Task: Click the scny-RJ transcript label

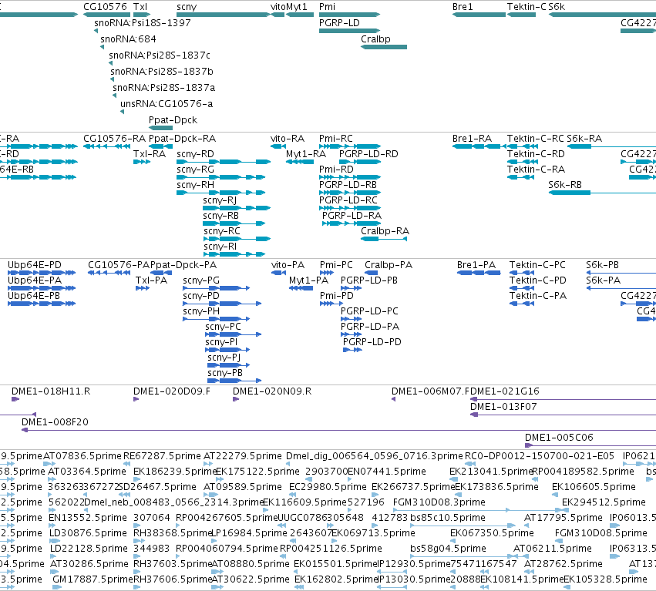Action: (220, 200)
